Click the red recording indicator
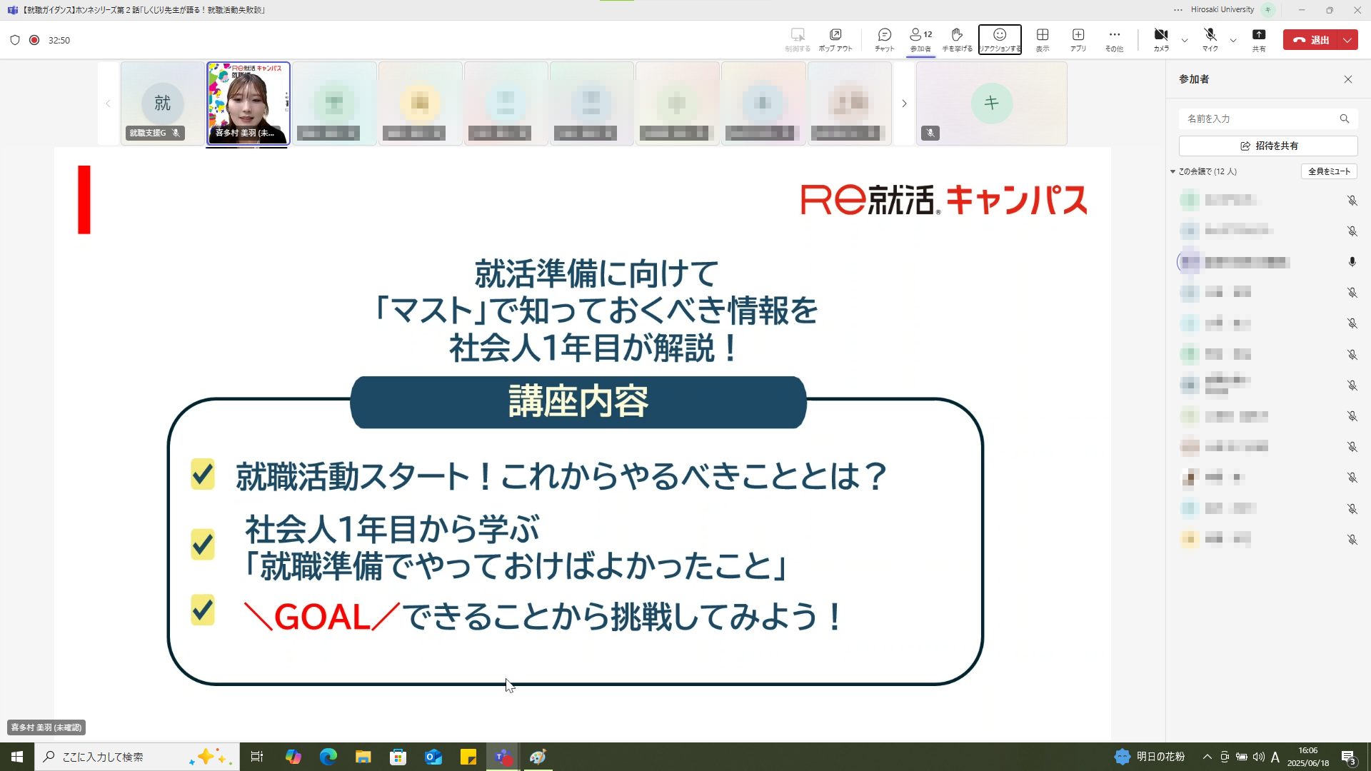Screen dimensions: 1371x771 pyautogui.click(x=34, y=40)
